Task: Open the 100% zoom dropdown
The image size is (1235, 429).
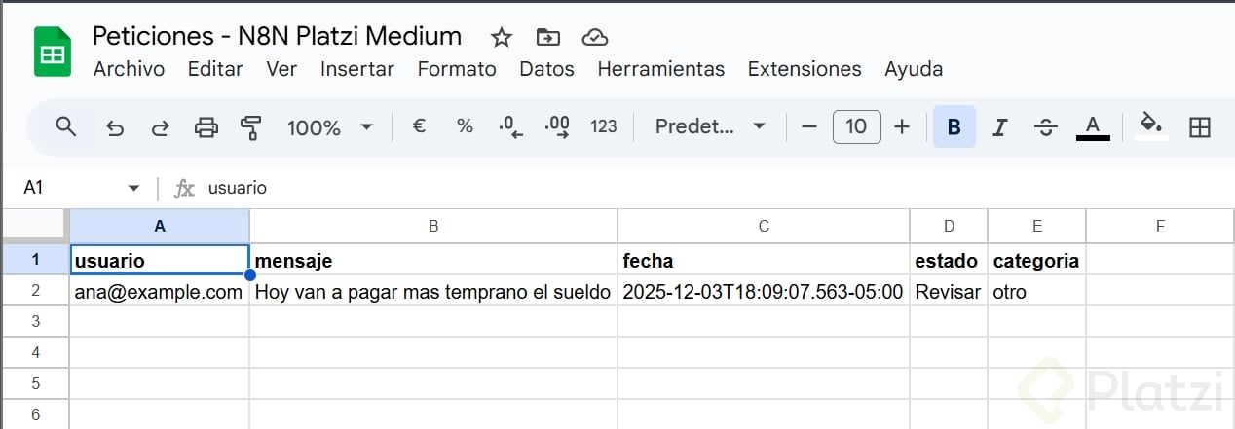Action: (x=329, y=127)
